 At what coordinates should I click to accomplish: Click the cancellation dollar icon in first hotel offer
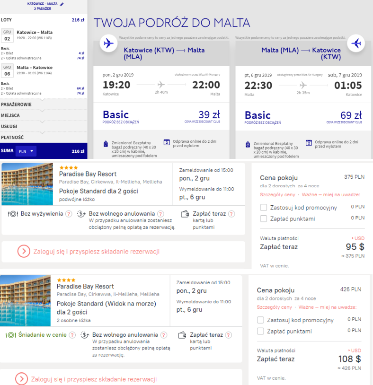click(x=81, y=214)
